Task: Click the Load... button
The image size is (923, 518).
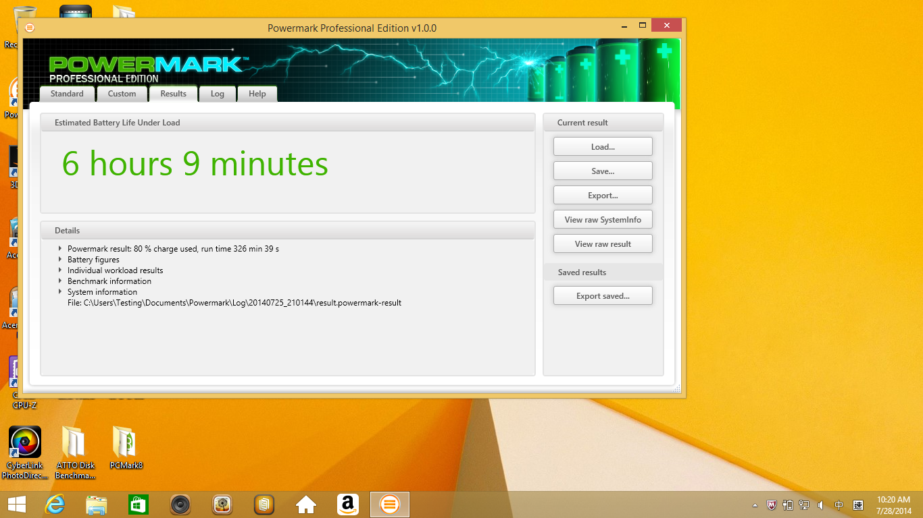Action: [603, 146]
